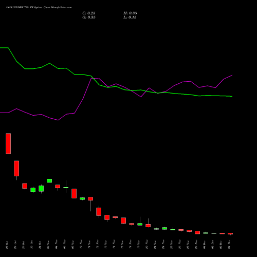Click the purple indicator line's right end
Screen dimensions: 257x257
pos(232,75)
